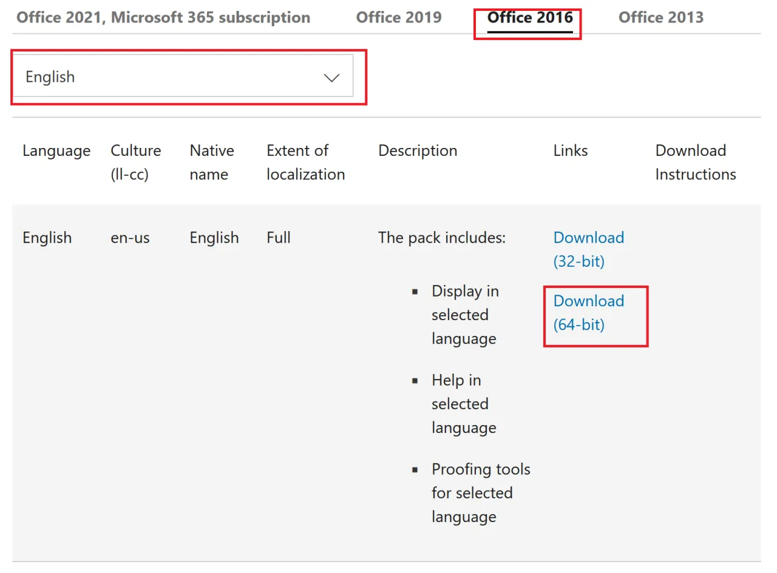Click the English cell in Language column
This screenshot has width=777, height=573.
tap(47, 238)
